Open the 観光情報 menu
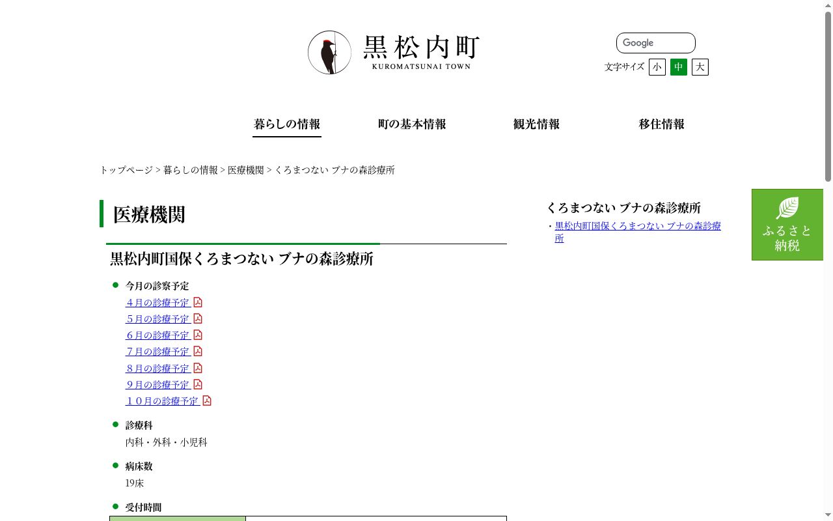The image size is (833, 521). [x=536, y=124]
